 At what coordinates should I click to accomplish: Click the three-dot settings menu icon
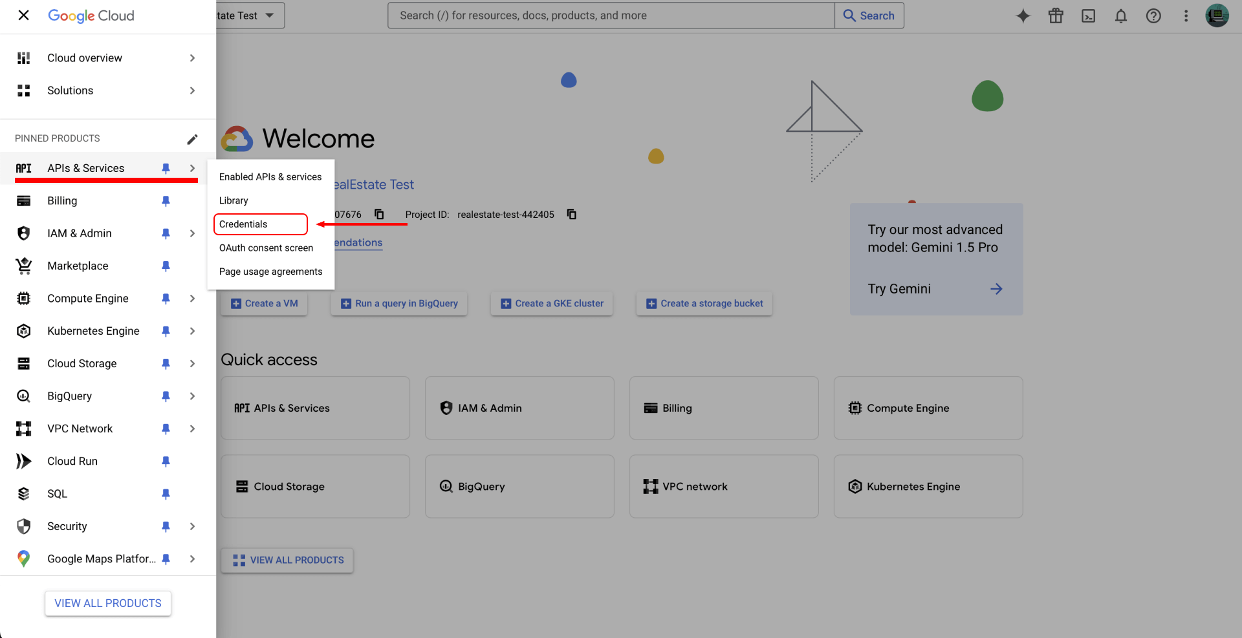(1185, 16)
